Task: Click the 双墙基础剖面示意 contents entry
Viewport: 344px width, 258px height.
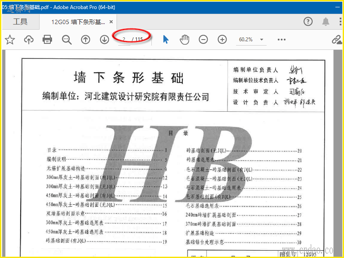Action: click(x=107, y=213)
